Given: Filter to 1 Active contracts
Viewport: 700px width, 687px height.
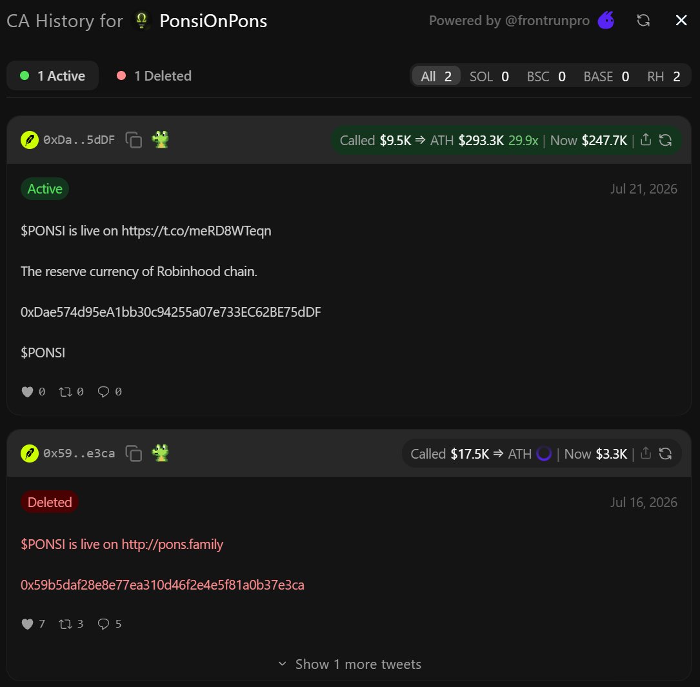Looking at the screenshot, I should (53, 76).
